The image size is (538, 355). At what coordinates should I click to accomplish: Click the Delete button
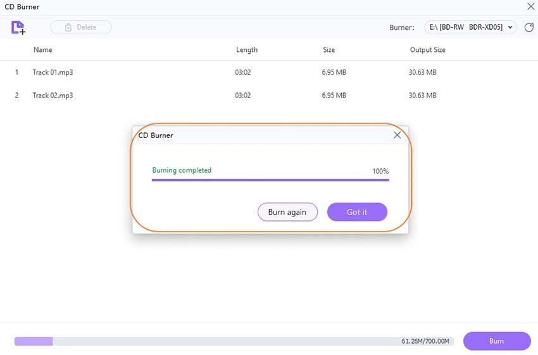(81, 27)
